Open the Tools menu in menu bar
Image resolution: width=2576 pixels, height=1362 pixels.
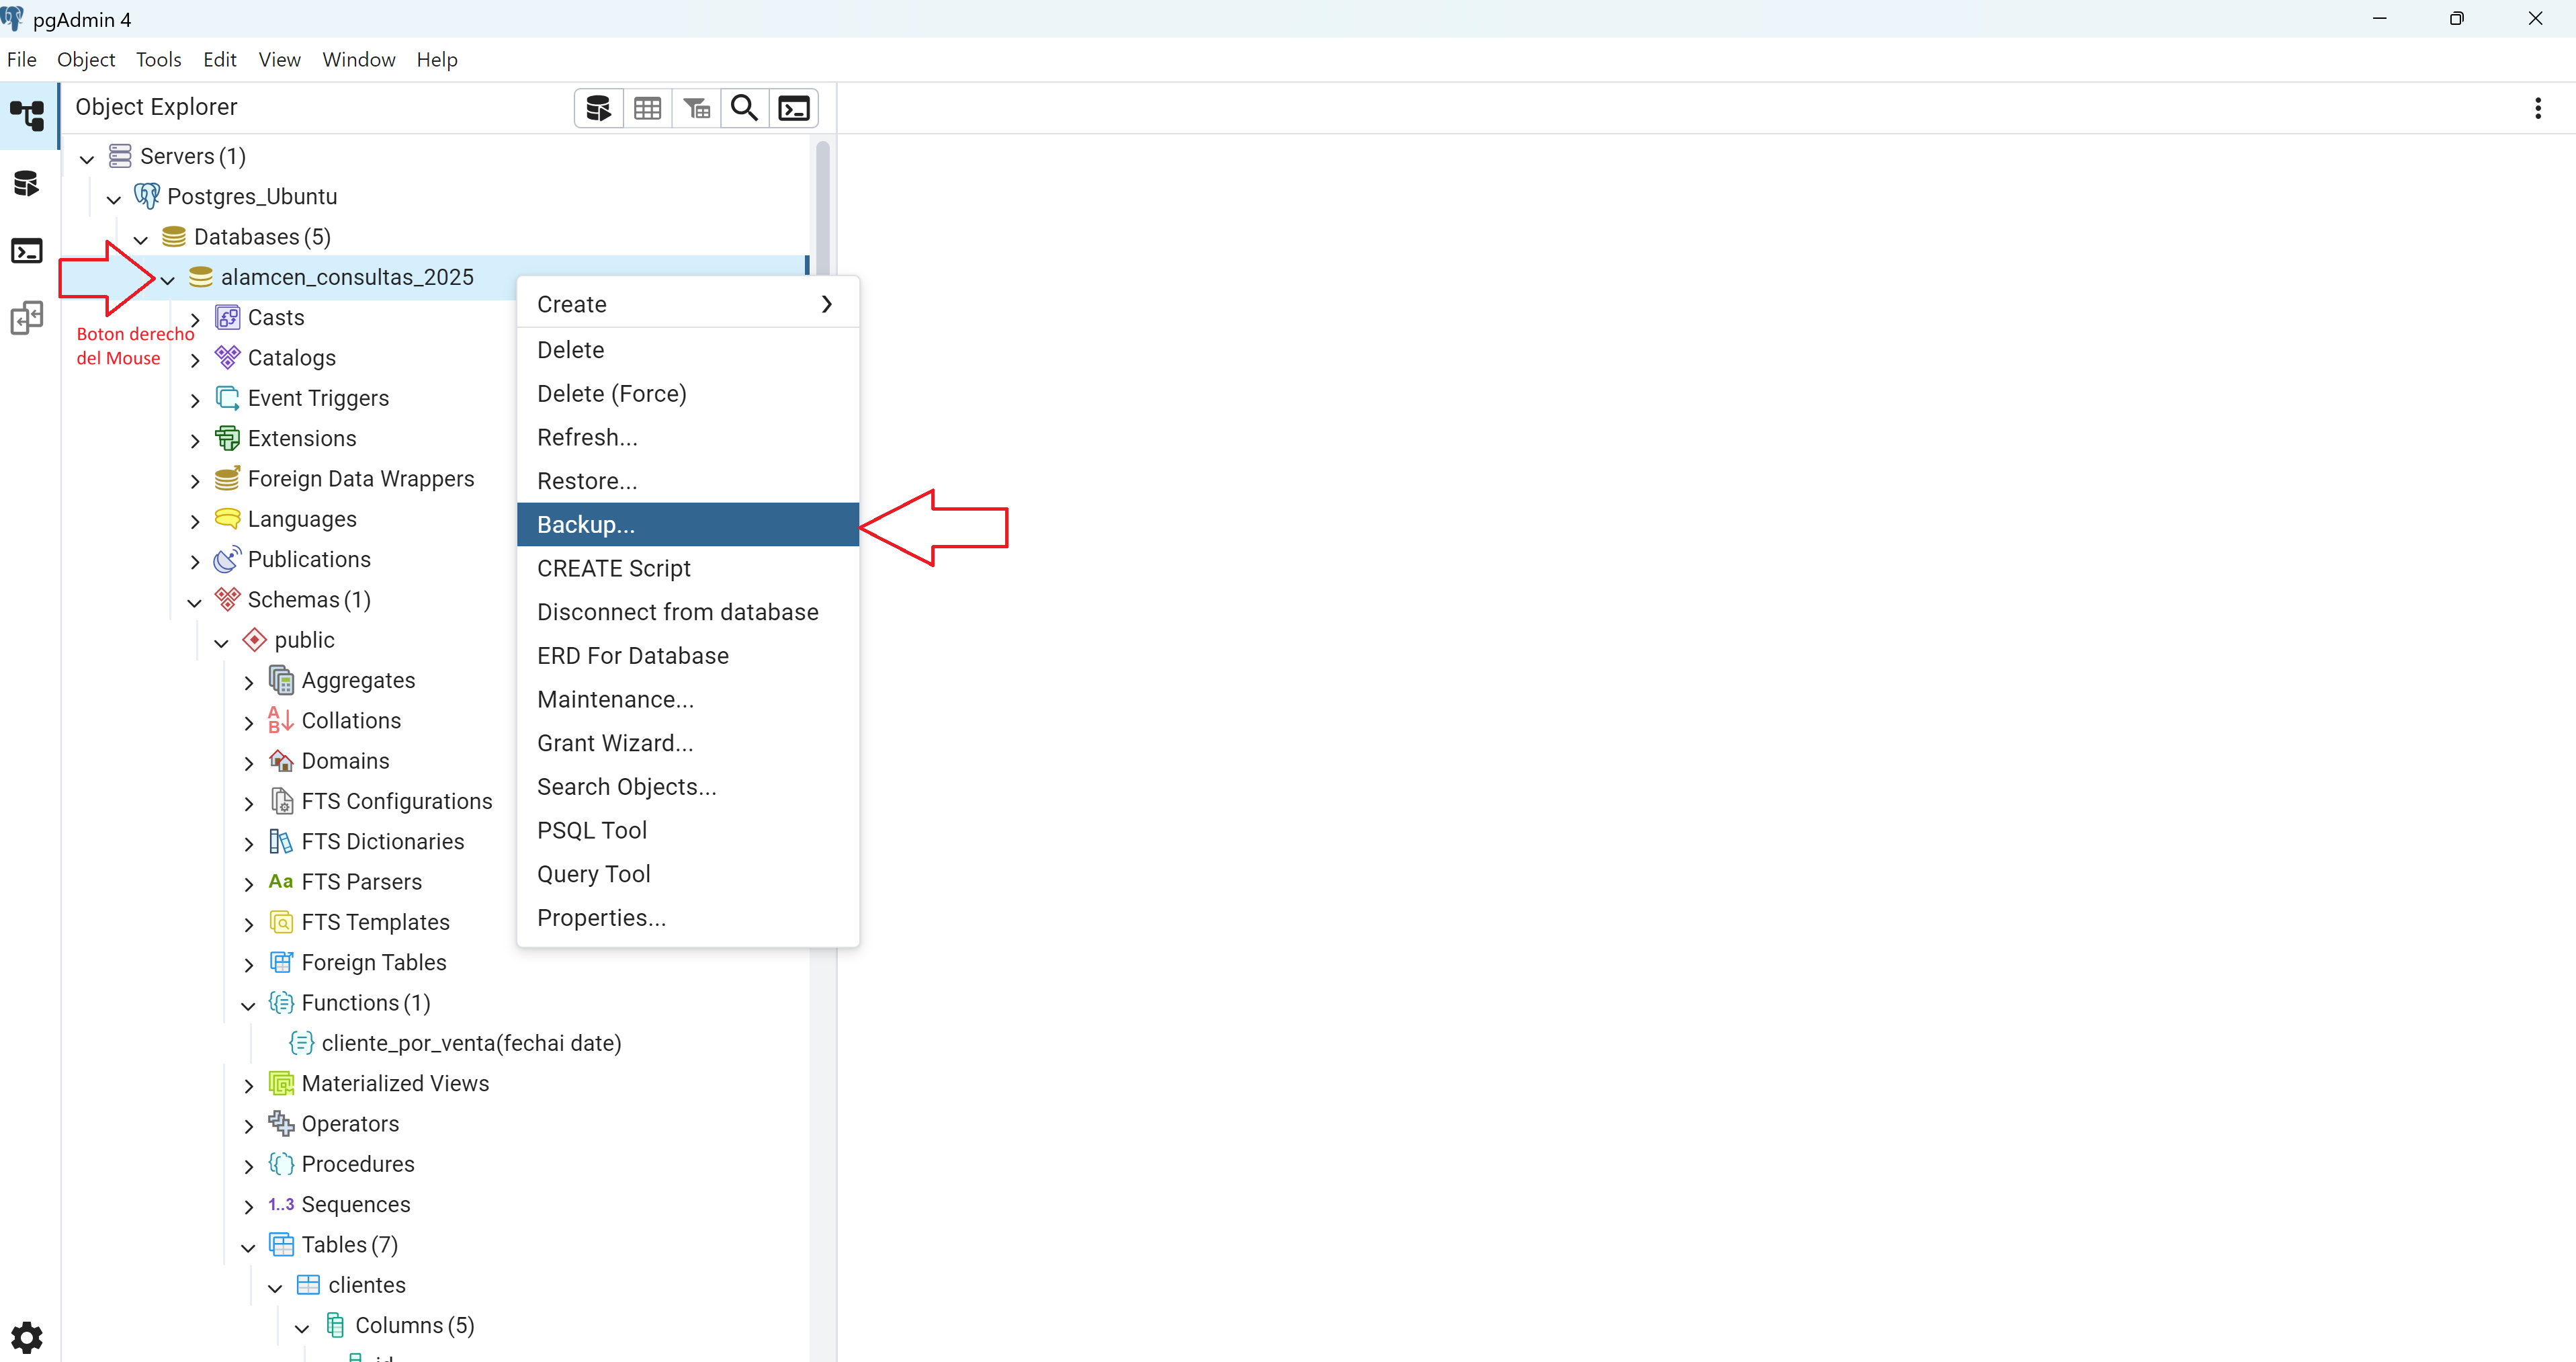[x=158, y=60]
